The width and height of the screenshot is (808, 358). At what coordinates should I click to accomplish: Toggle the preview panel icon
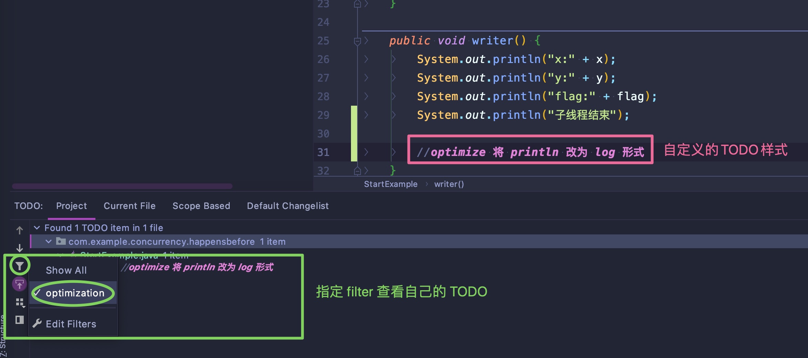pos(20,320)
